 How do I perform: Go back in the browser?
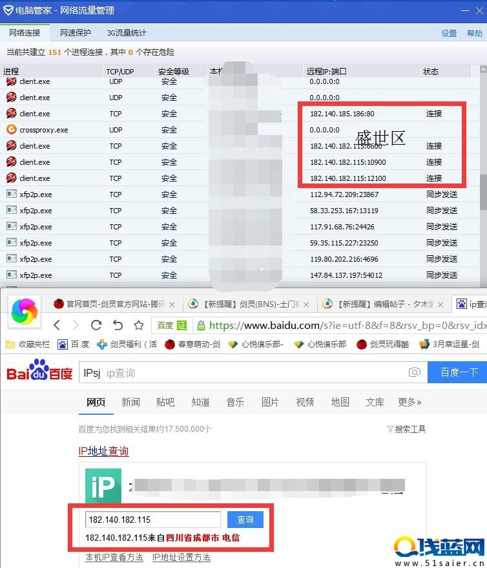(57, 325)
